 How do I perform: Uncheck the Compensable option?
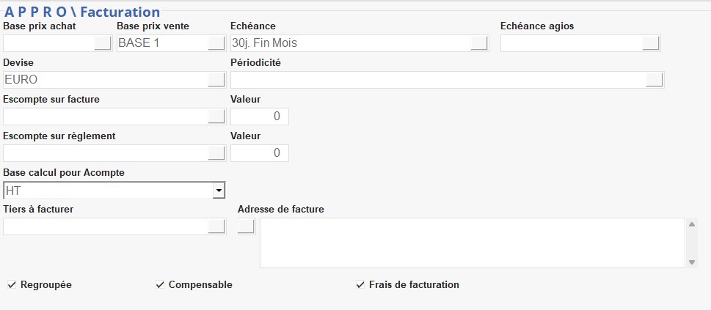pos(160,284)
